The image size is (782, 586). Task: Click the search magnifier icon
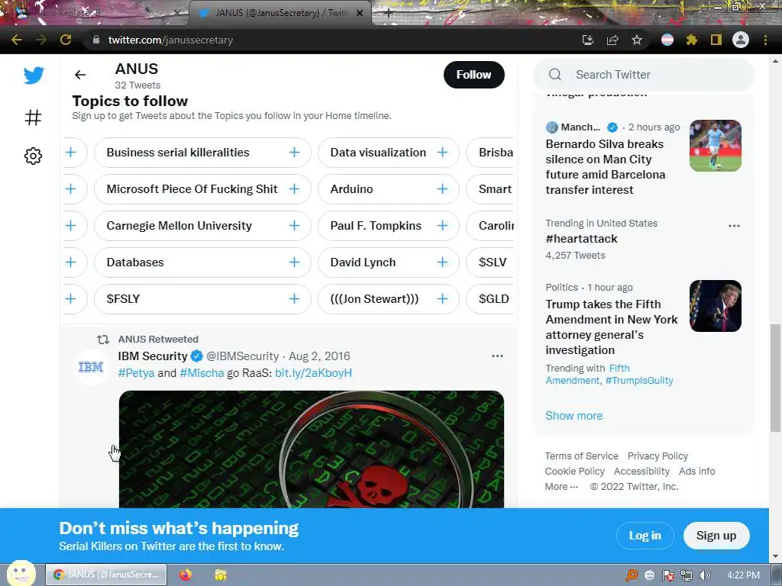pyautogui.click(x=555, y=75)
